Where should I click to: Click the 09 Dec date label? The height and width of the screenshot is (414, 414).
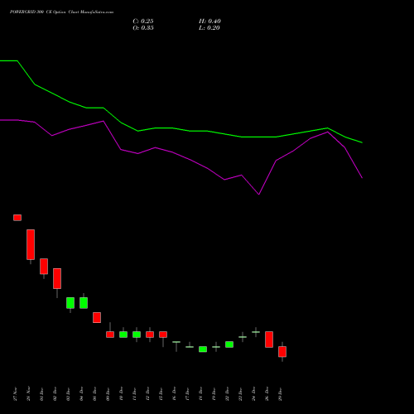(x=108, y=394)
